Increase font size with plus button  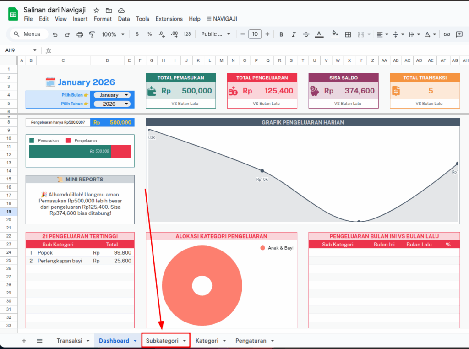(x=268, y=34)
